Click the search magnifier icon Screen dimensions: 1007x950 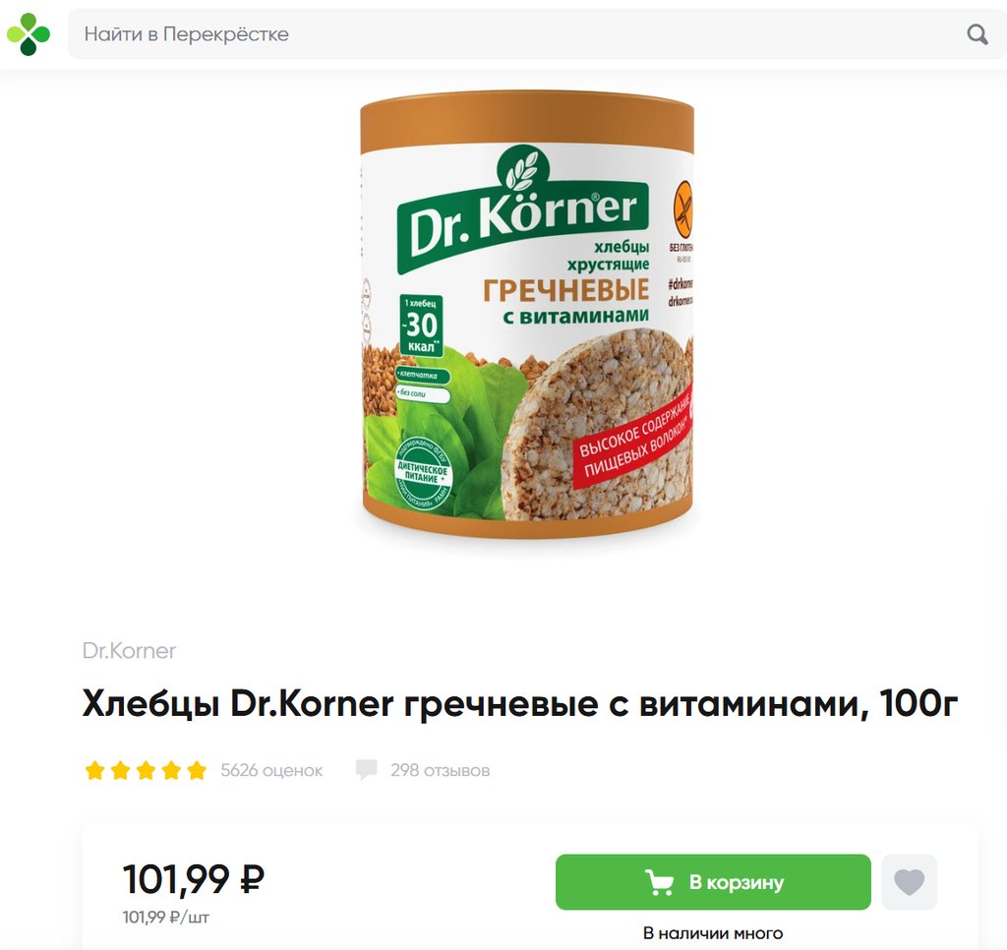pyautogui.click(x=977, y=34)
